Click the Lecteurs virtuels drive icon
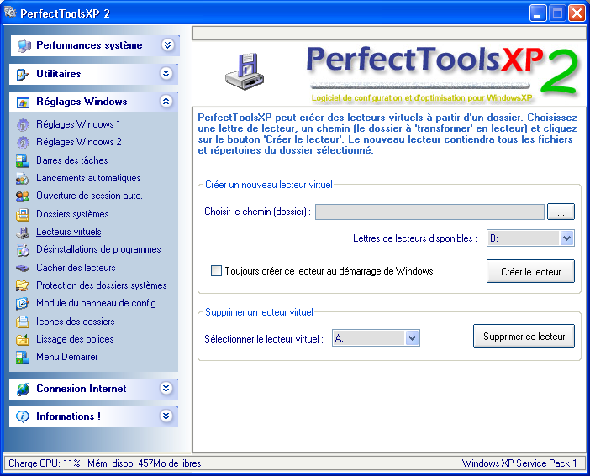 click(23, 233)
